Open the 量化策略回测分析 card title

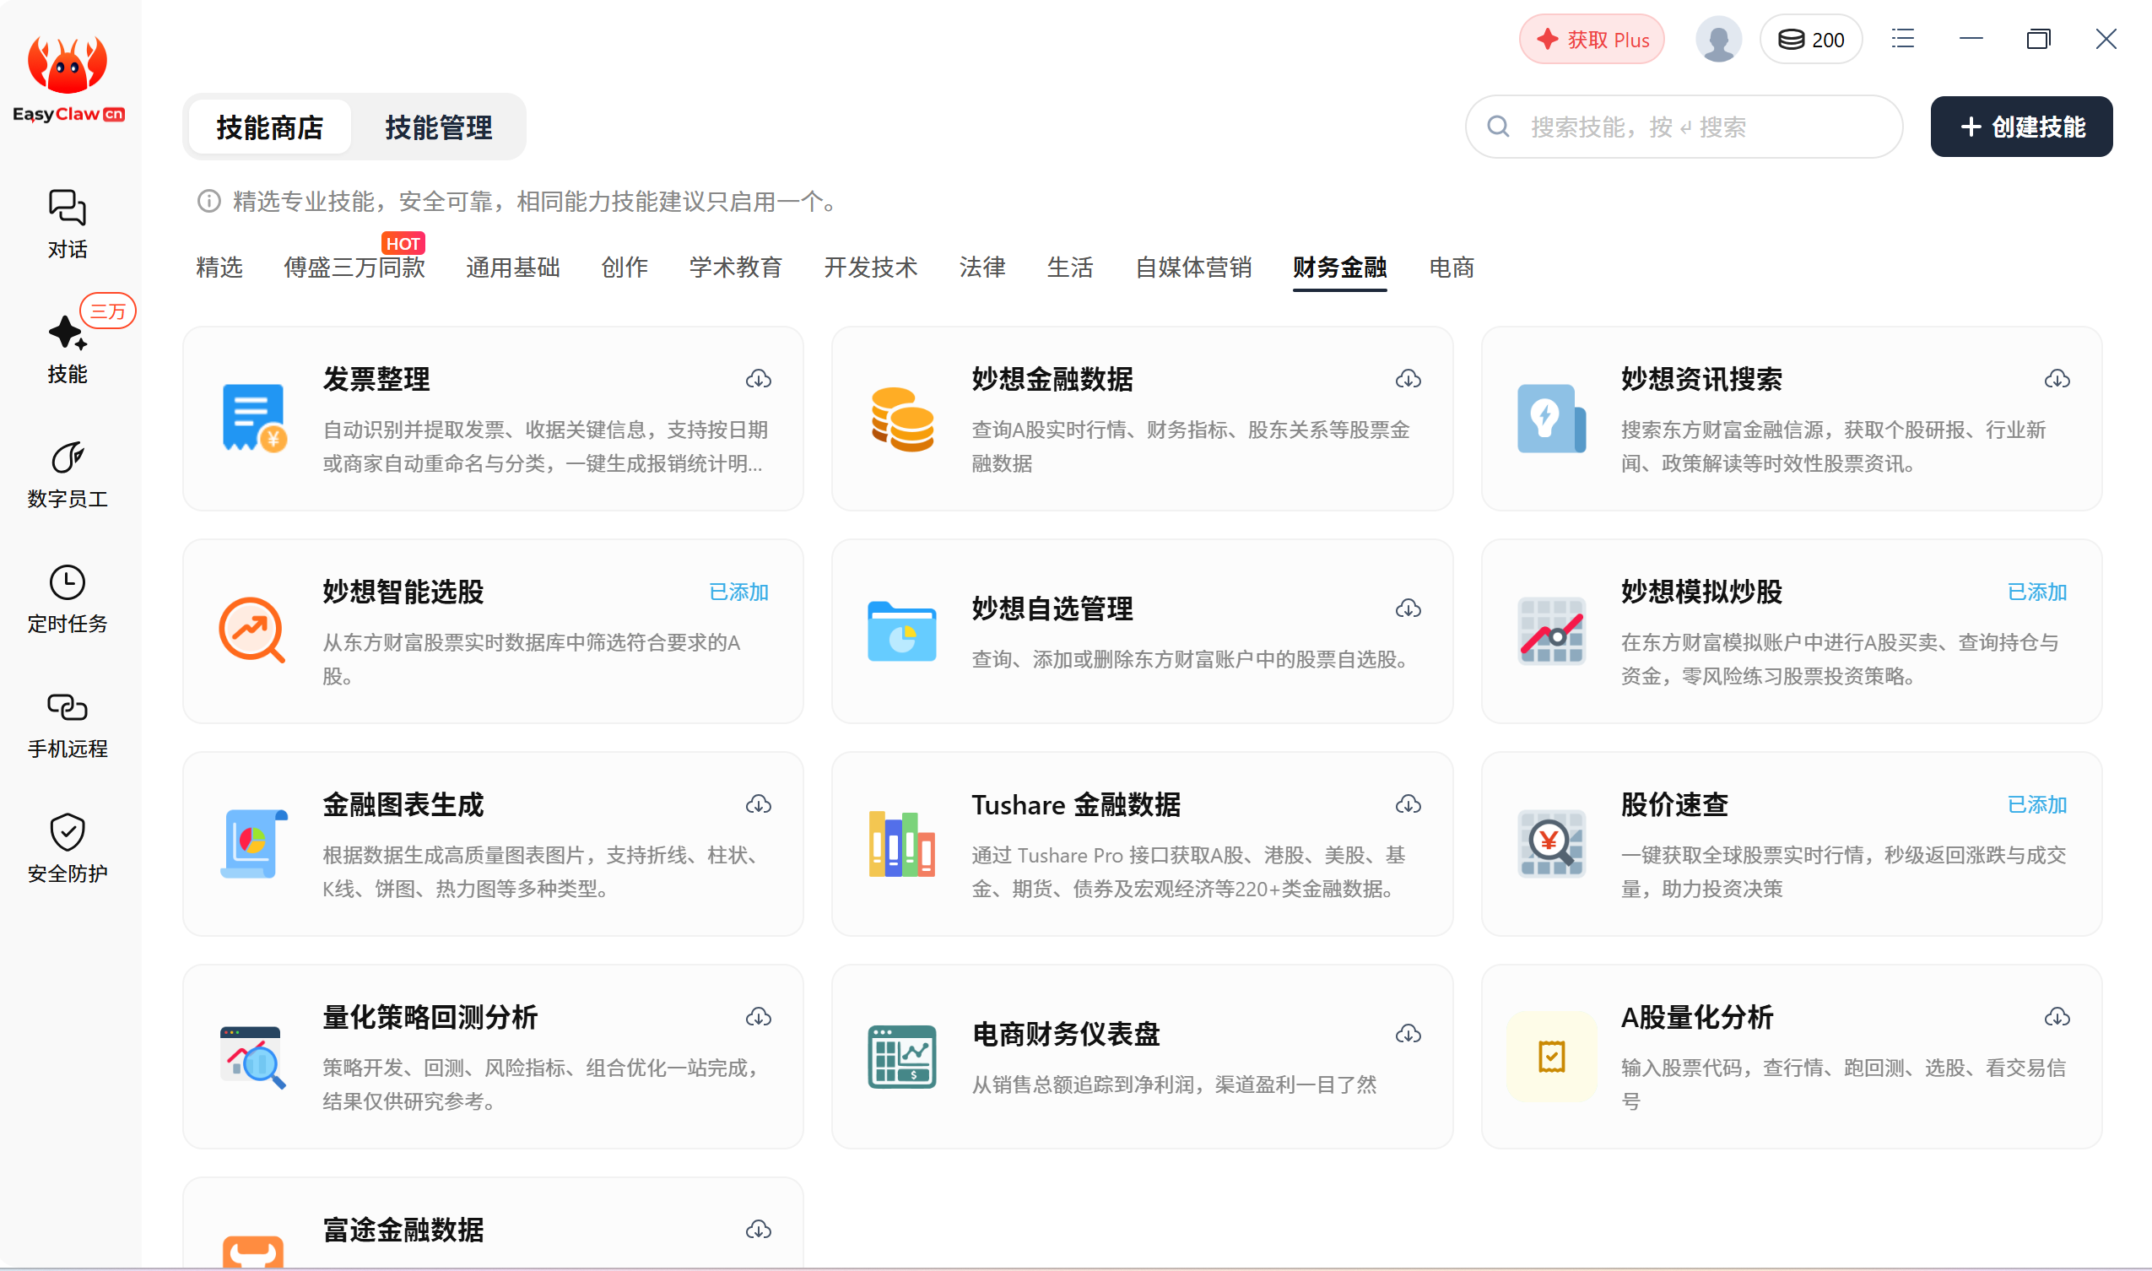(x=430, y=1017)
